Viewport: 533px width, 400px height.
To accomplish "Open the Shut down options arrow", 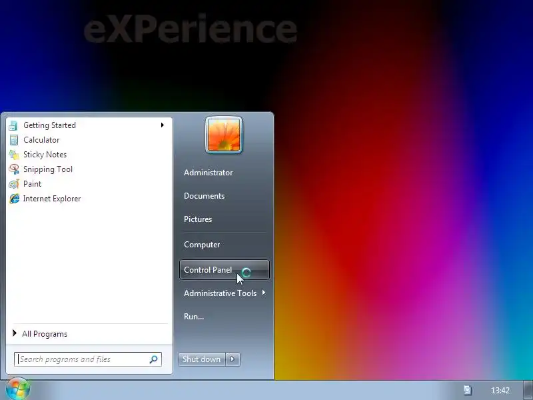I will (233, 359).
